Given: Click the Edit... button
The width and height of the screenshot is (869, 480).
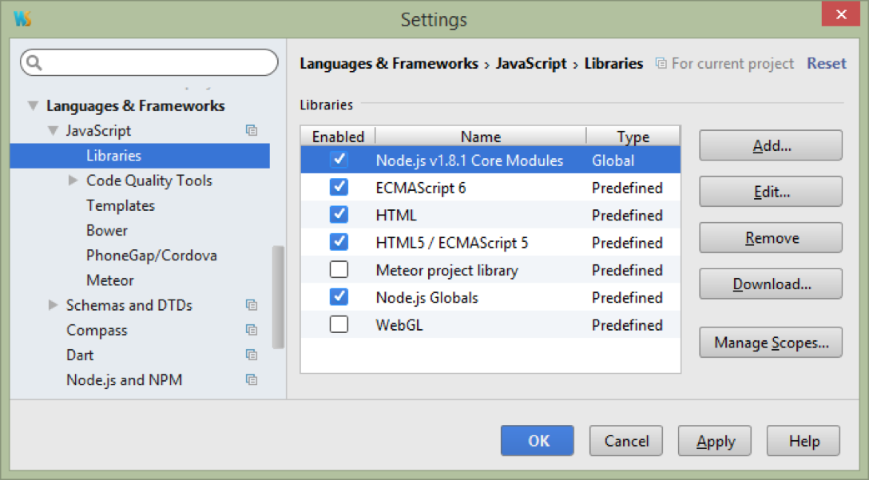Looking at the screenshot, I should click(x=771, y=191).
